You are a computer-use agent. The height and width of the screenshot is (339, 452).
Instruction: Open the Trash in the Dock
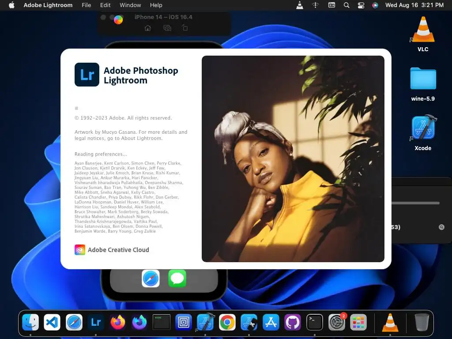pos(422,322)
